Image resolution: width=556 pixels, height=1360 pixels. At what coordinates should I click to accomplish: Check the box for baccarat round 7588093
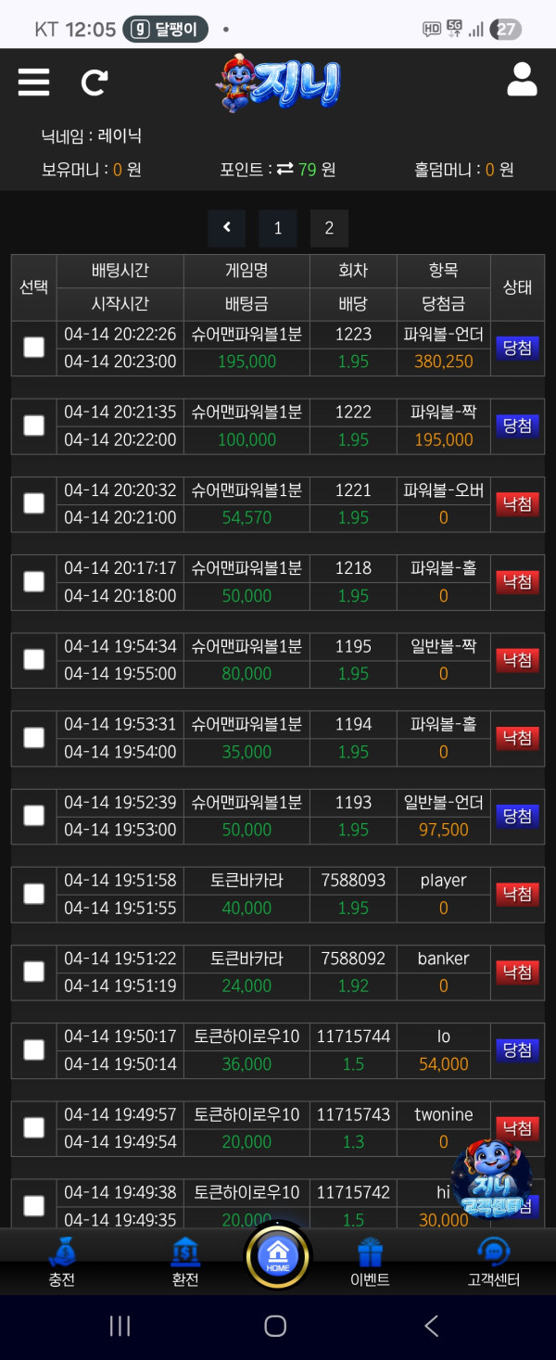click(33, 894)
